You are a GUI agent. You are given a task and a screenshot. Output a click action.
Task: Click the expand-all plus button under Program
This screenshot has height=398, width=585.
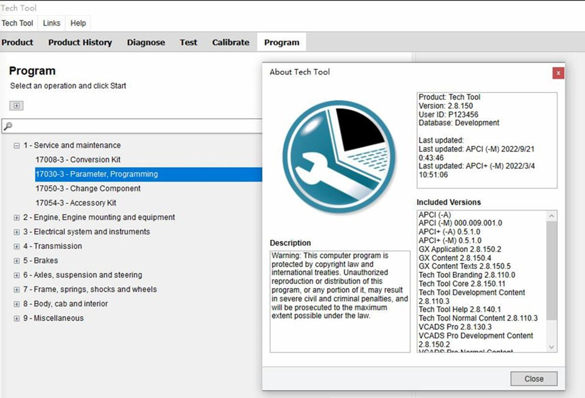tap(16, 106)
